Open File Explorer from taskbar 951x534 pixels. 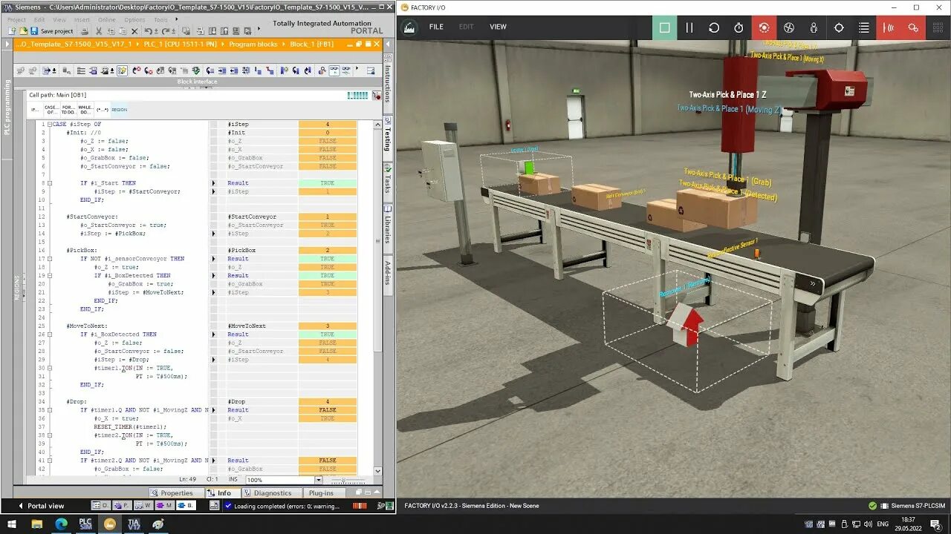coord(36,524)
